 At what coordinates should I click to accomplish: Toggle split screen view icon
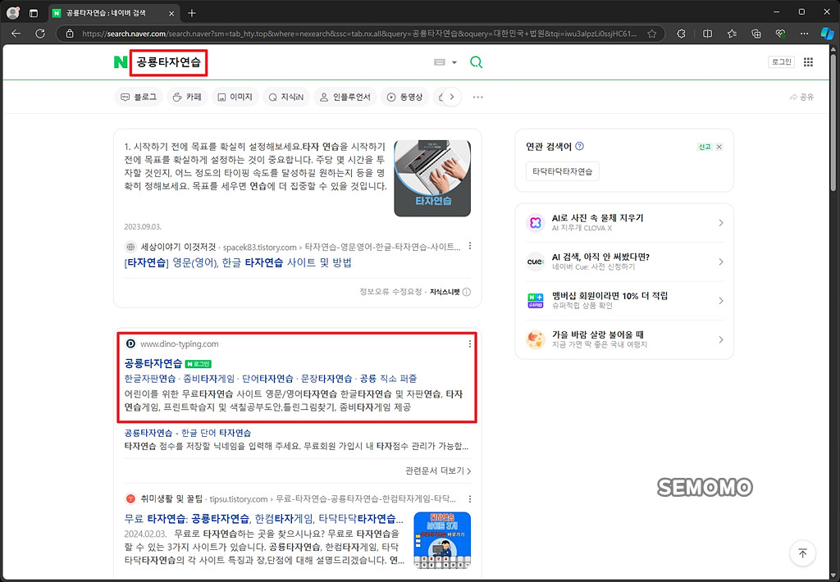point(707,33)
